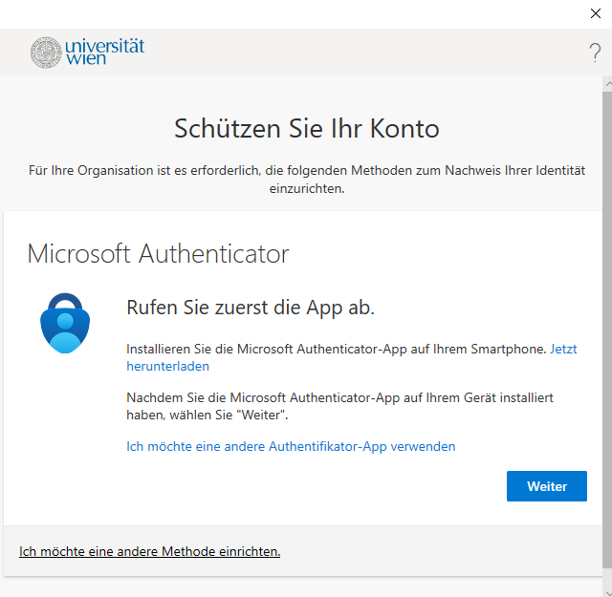This screenshot has width=612, height=597.
Task: Choose 'andere Authentifikator-App verwenden' link
Action: point(291,446)
